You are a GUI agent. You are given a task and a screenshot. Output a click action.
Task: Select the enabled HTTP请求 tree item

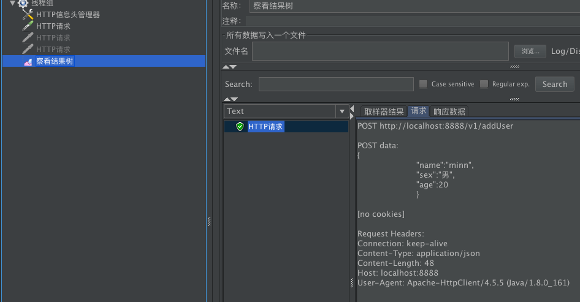click(x=53, y=26)
